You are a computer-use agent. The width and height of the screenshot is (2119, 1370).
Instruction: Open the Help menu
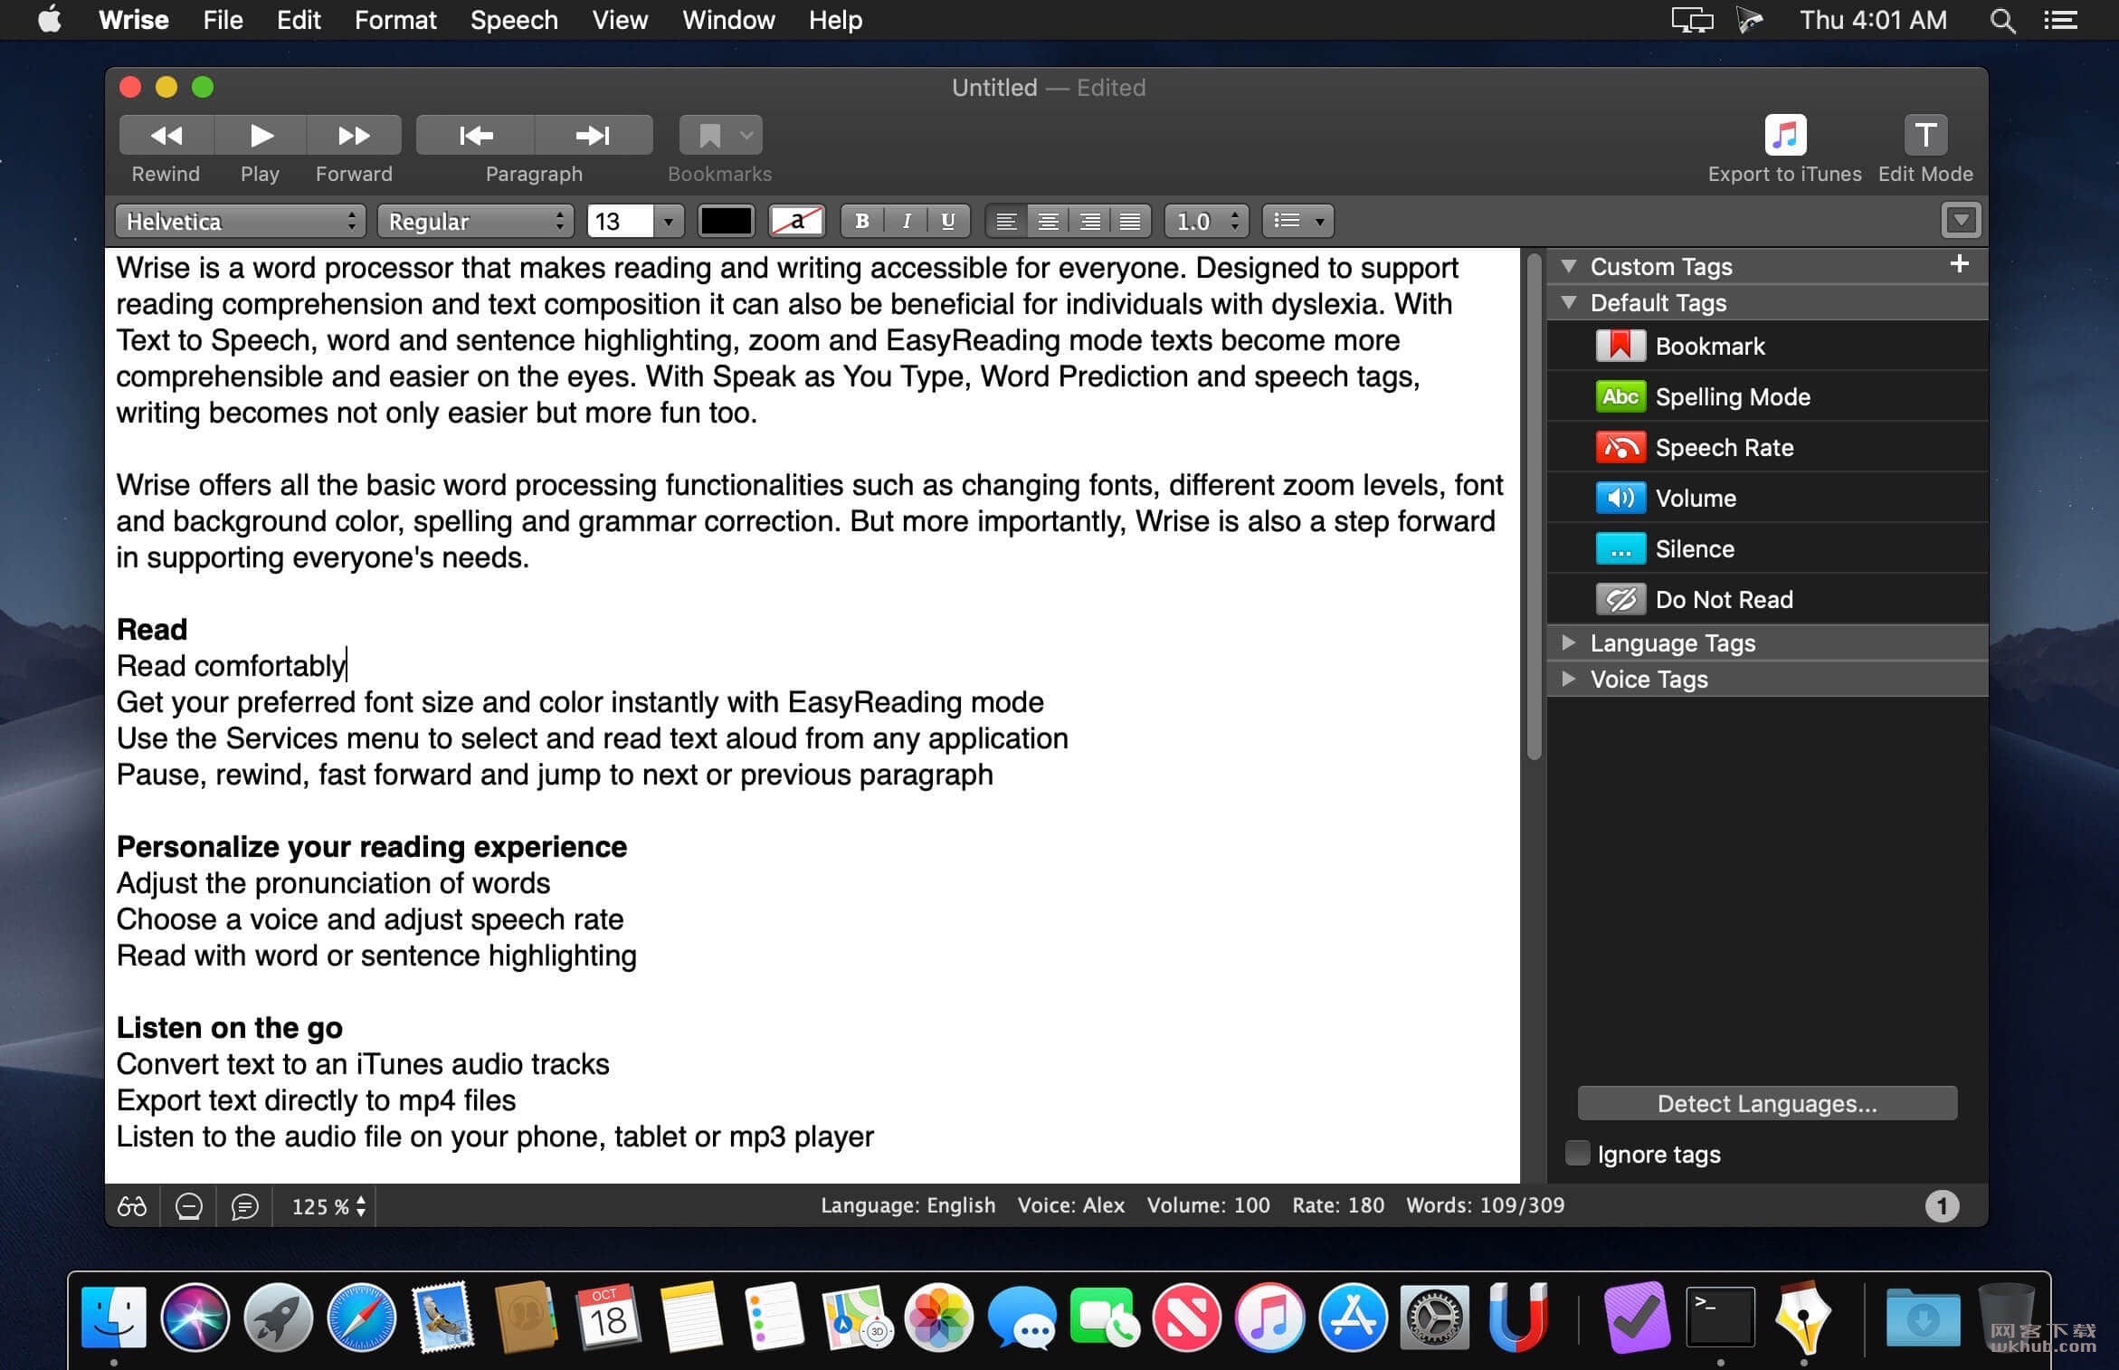[x=835, y=20]
